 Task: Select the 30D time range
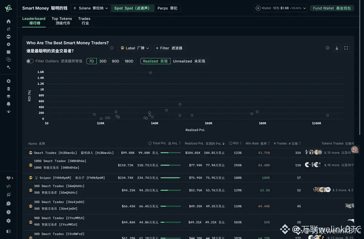pos(103,61)
